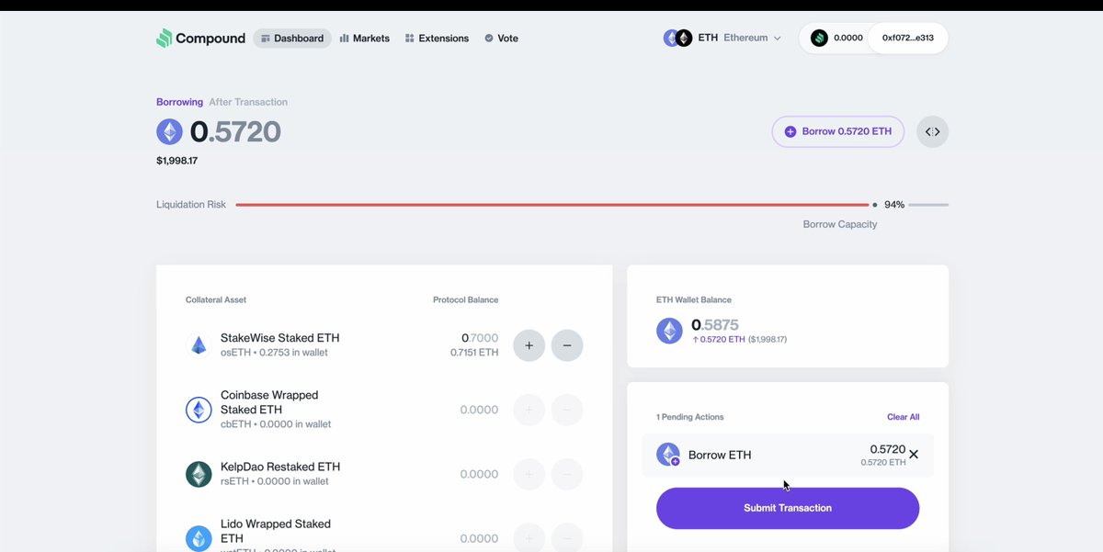Expand the ETH Ethereum network dropdown
The height and width of the screenshot is (552, 1103).
pos(722,39)
